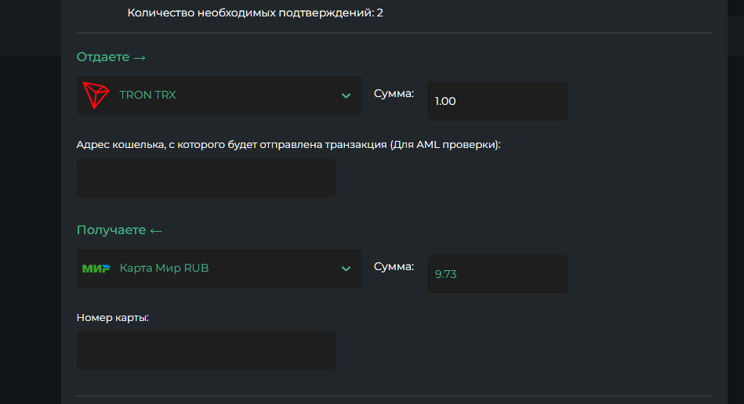744x404 pixels.
Task: Open the Карта Мир RUB selector
Action: tap(219, 269)
